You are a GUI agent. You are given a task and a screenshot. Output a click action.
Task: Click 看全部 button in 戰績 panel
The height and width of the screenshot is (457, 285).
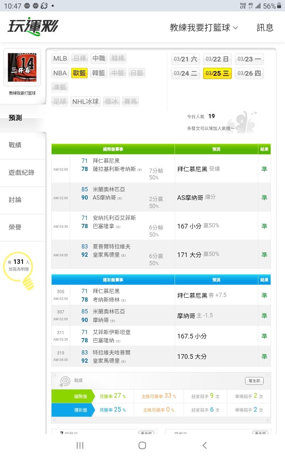point(254,381)
